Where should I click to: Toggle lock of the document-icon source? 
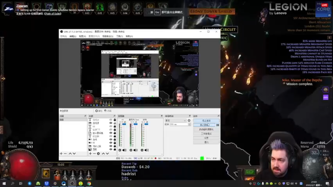pyautogui.click(x=115, y=133)
